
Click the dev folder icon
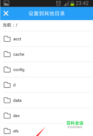(x=7, y=116)
